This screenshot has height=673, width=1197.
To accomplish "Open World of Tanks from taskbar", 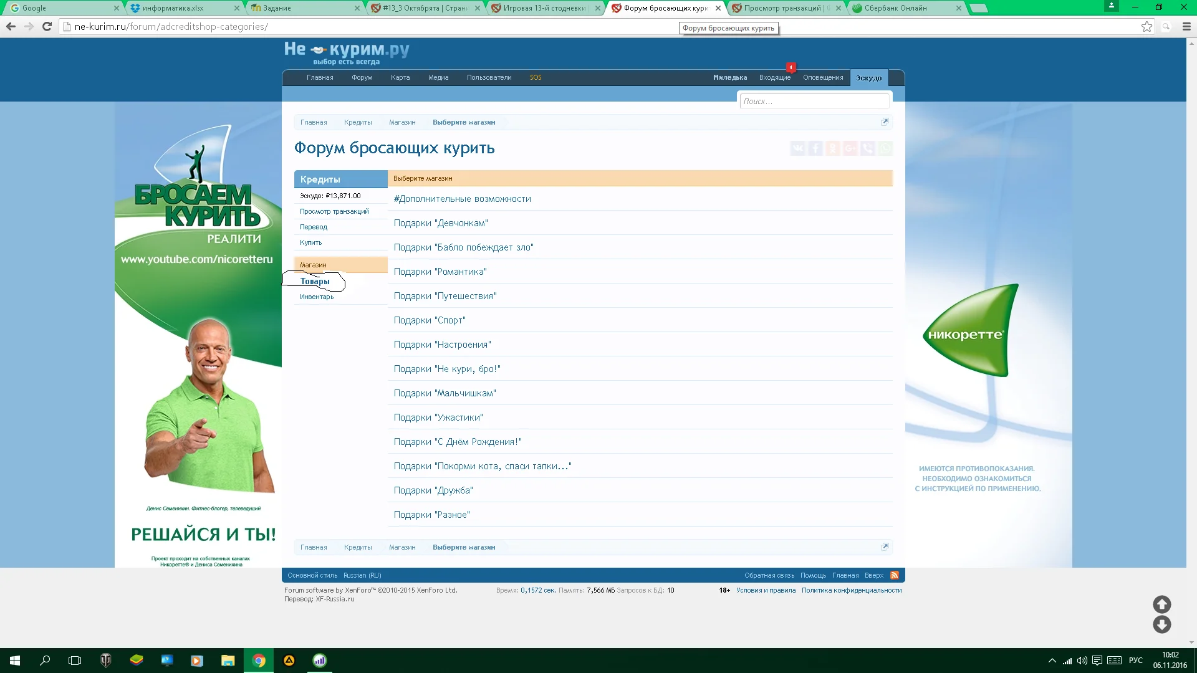I will [x=105, y=661].
